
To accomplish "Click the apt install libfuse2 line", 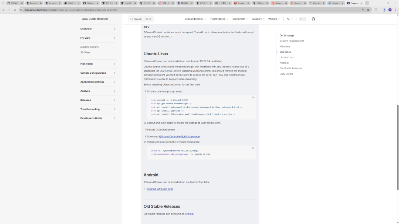I will pos(167,111).
